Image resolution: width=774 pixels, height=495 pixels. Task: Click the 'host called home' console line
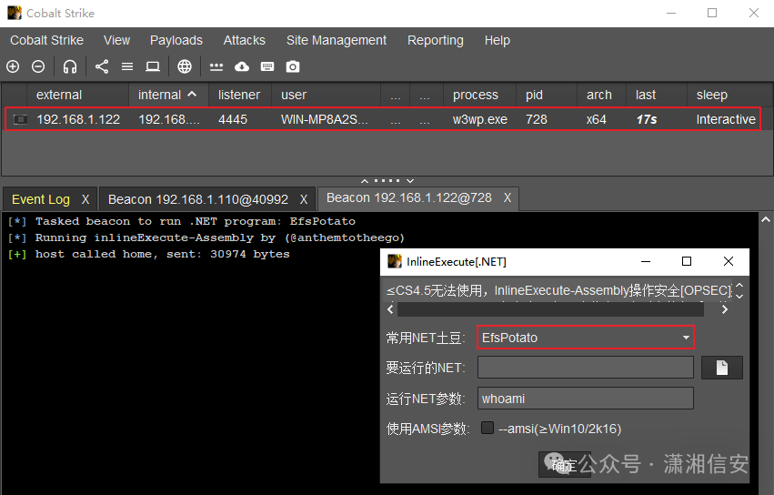[148, 254]
